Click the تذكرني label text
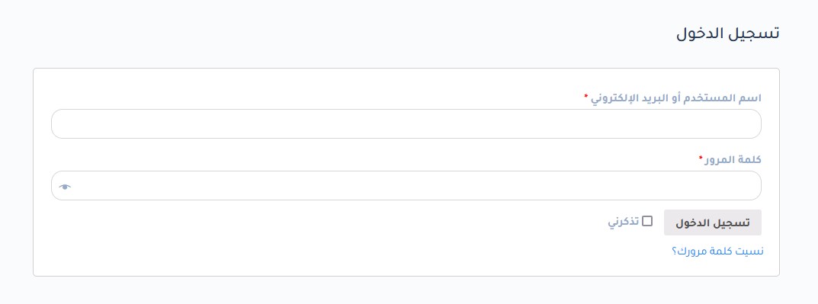Image resolution: width=818 pixels, height=304 pixels. [x=624, y=222]
